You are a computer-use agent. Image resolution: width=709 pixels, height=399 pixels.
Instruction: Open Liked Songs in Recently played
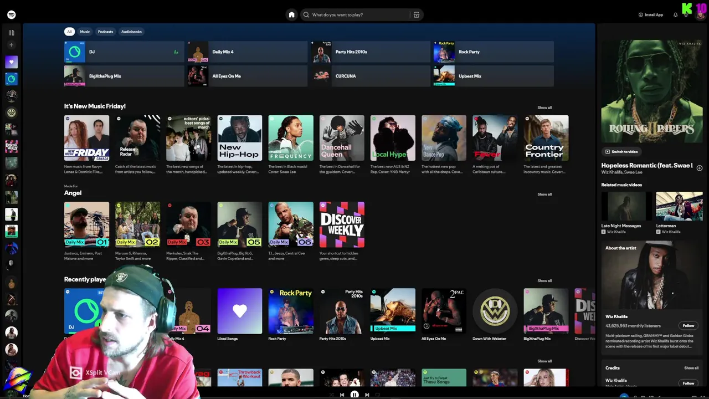coord(240,311)
